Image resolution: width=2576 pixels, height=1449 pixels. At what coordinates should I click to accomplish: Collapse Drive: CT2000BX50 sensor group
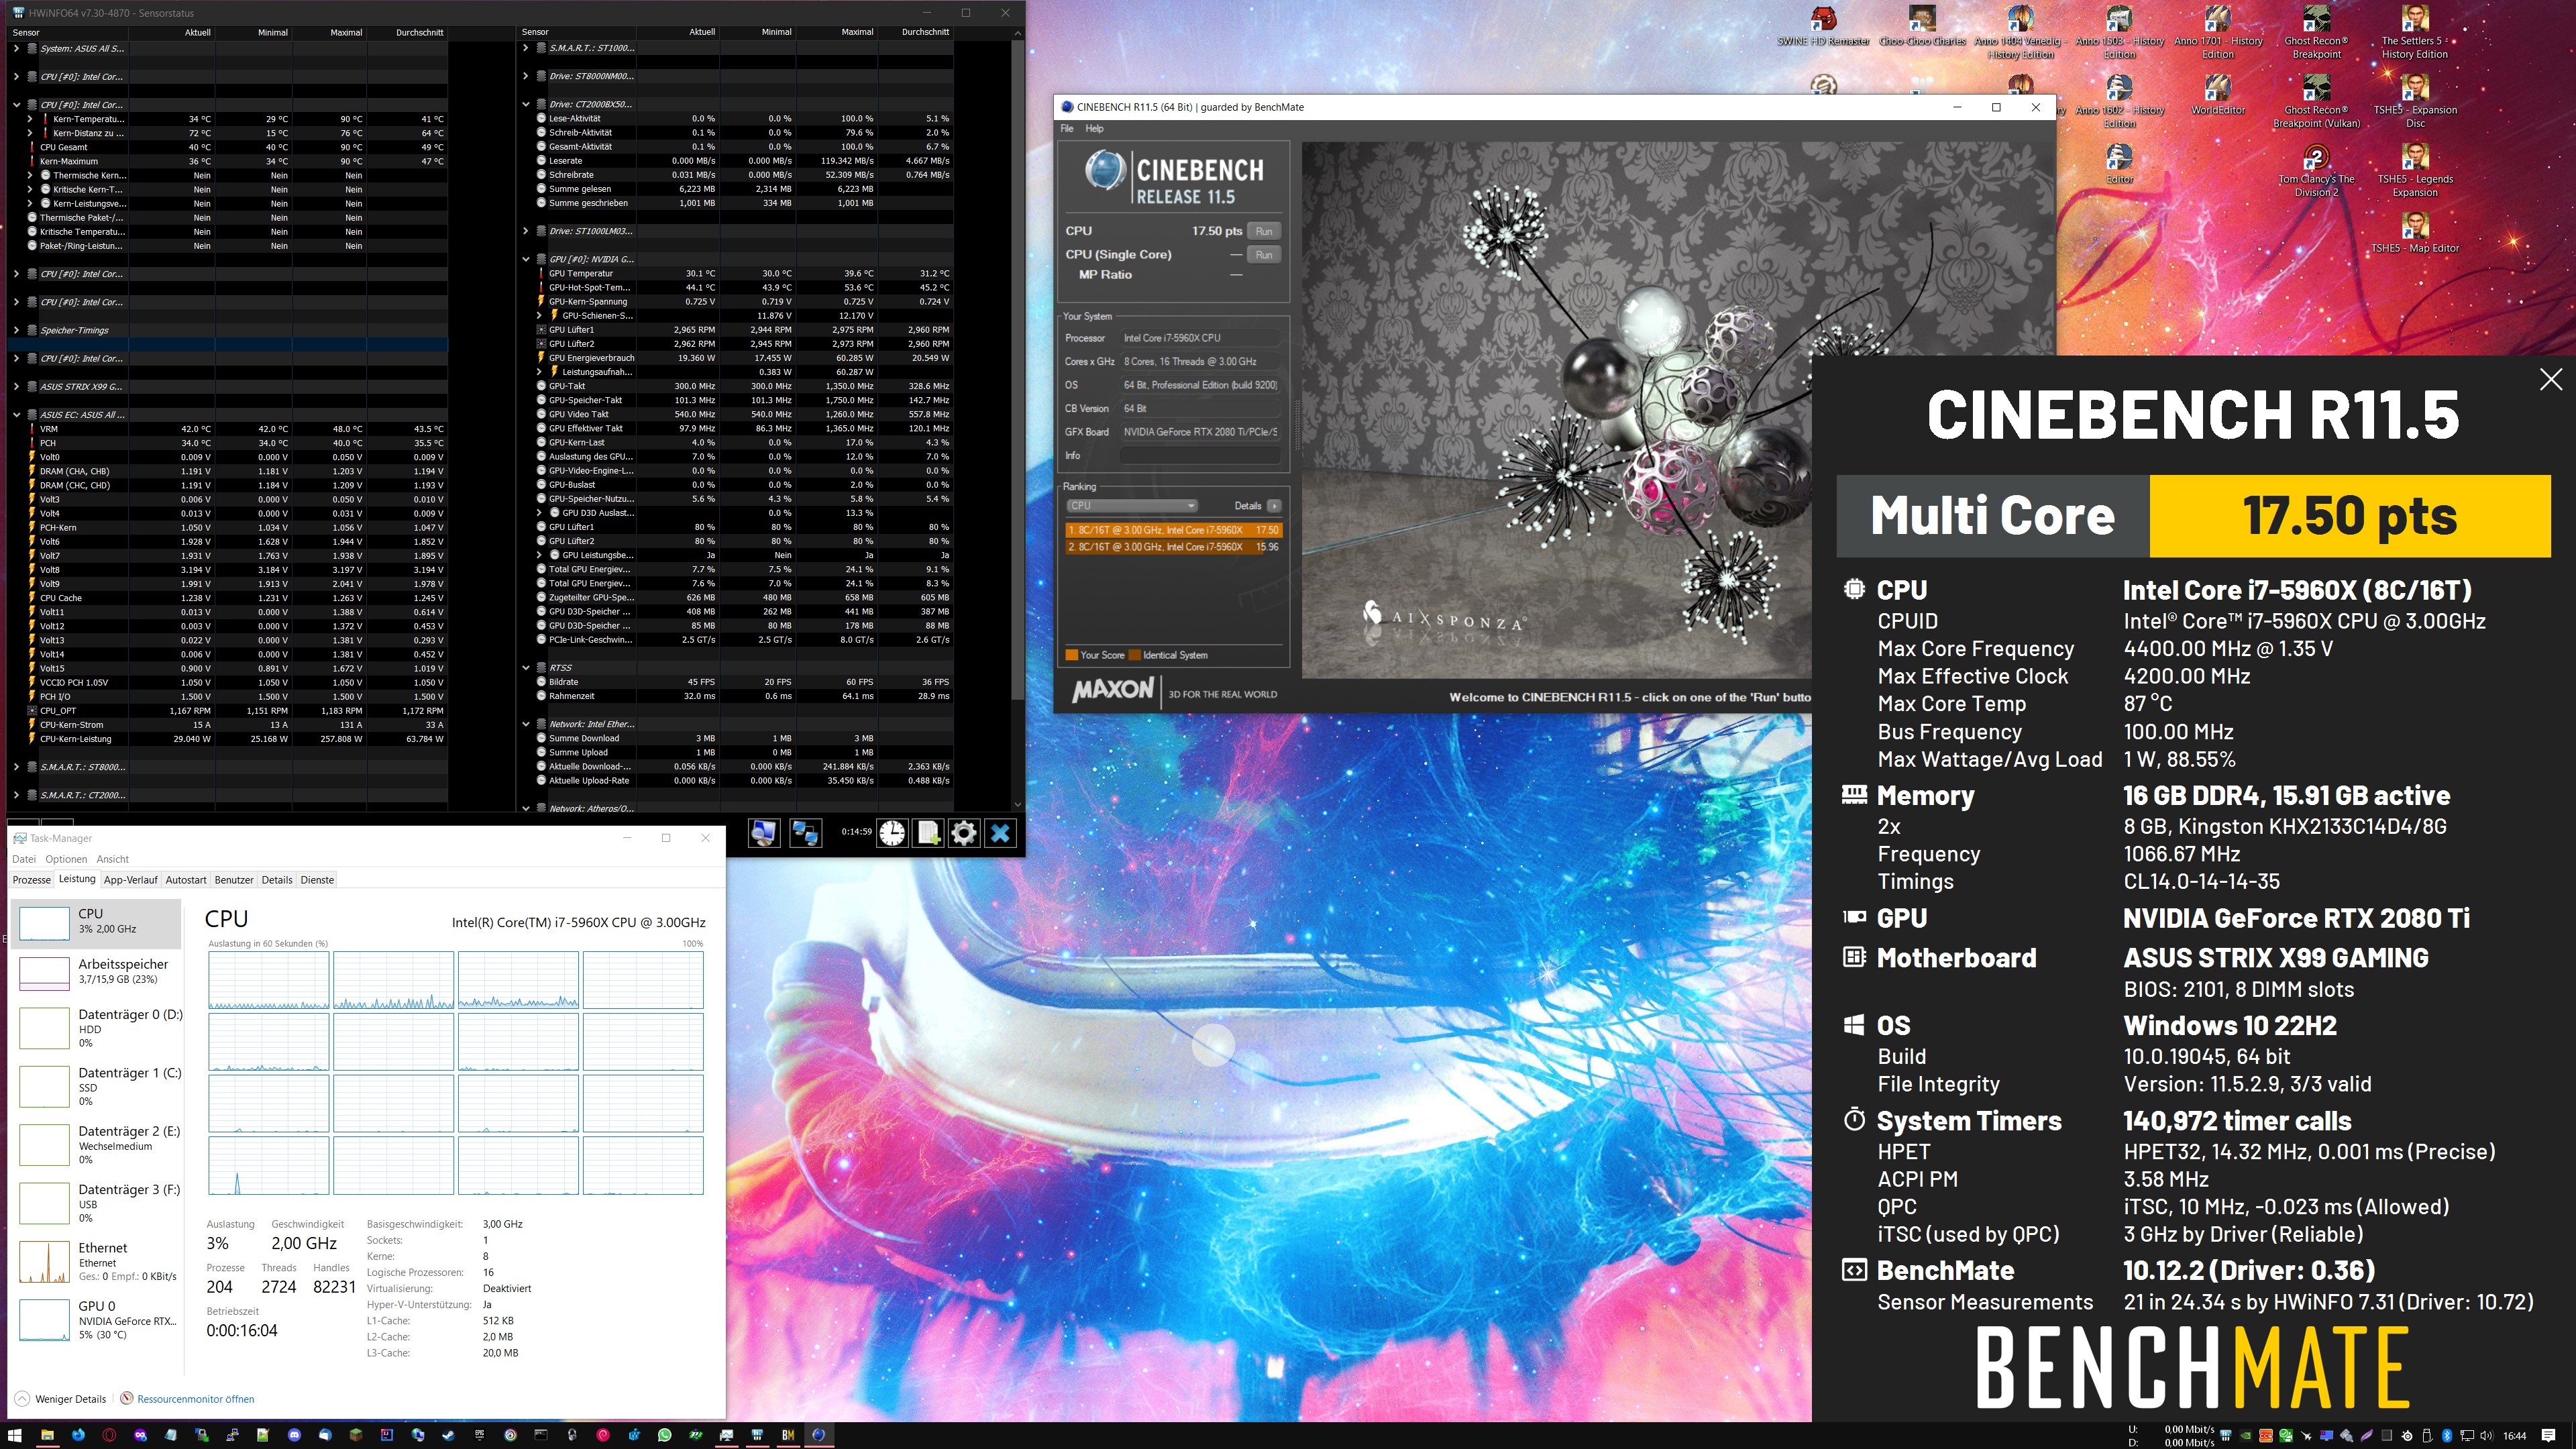coord(526,104)
